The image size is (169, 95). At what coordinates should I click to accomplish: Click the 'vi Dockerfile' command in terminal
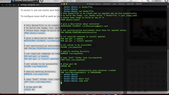(86, 7)
